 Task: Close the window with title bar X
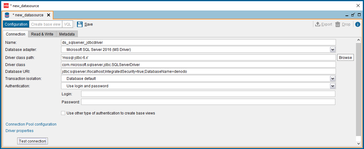coord(358,6)
